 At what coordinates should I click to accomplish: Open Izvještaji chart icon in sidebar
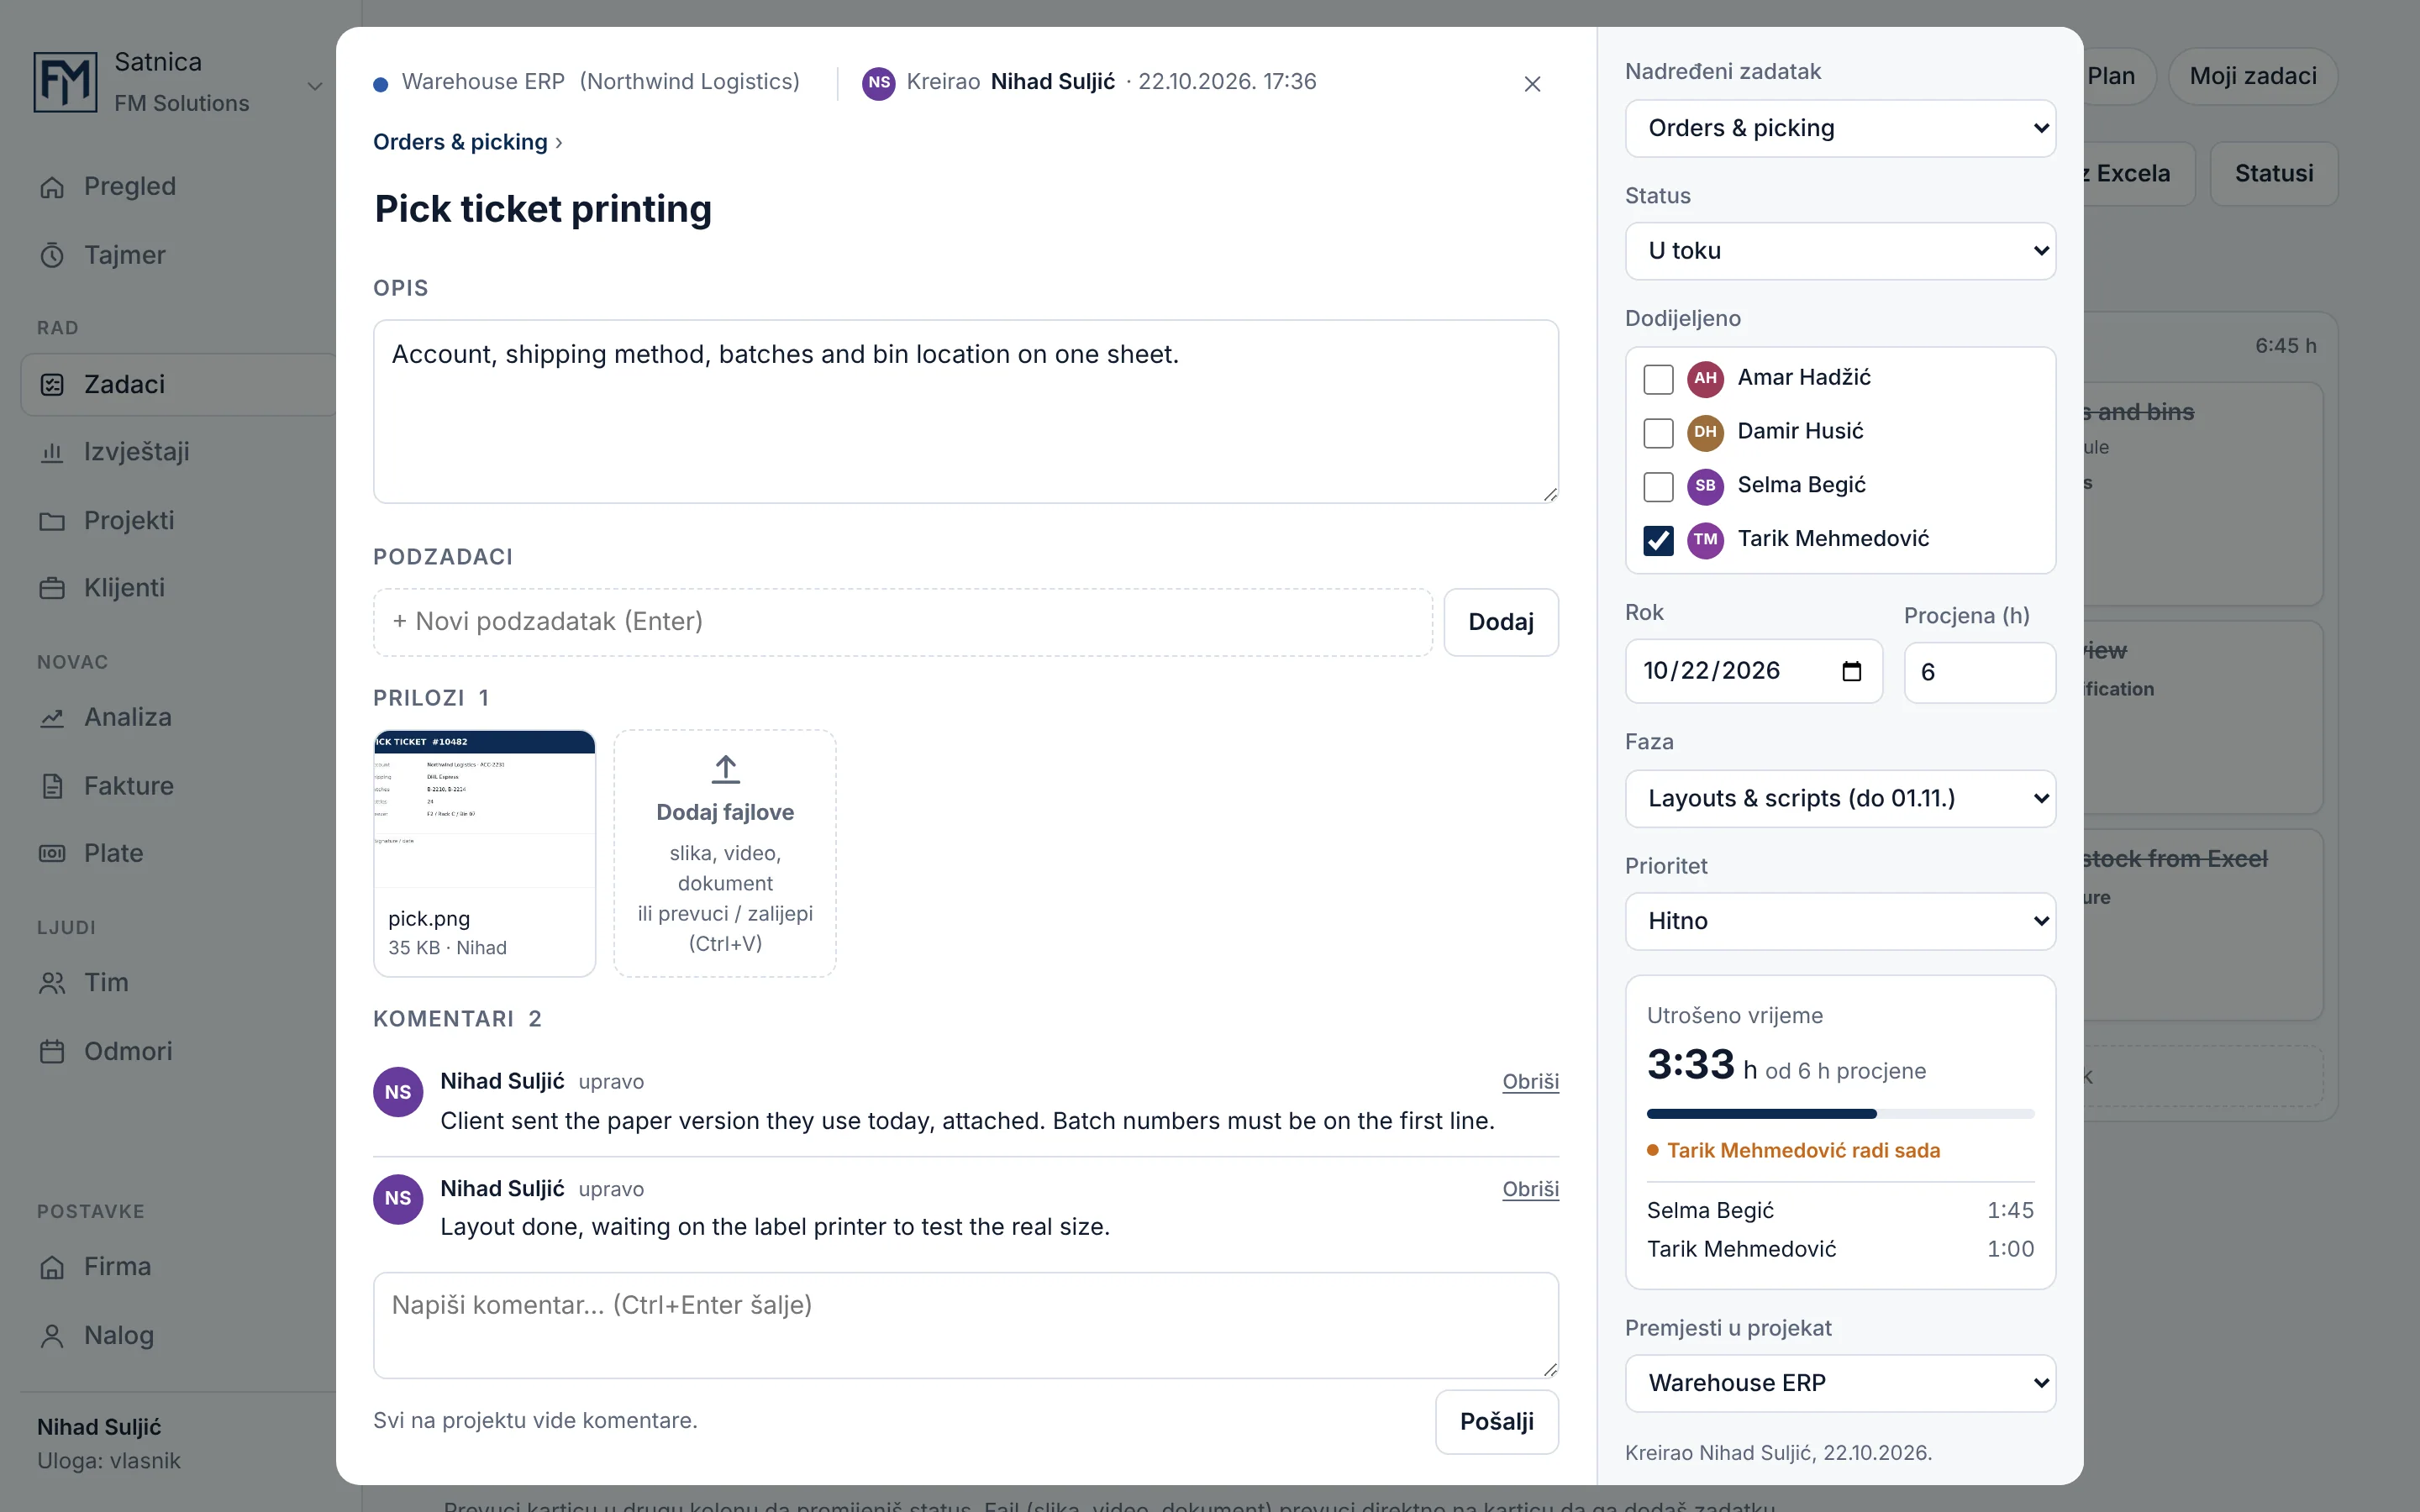pos(52,453)
